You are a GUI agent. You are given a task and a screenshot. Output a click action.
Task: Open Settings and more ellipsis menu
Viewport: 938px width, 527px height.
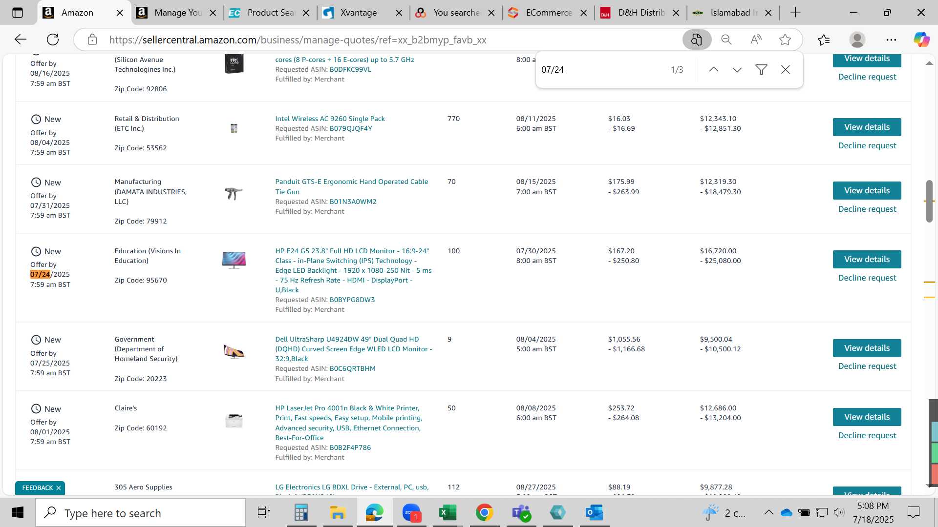tap(891, 40)
